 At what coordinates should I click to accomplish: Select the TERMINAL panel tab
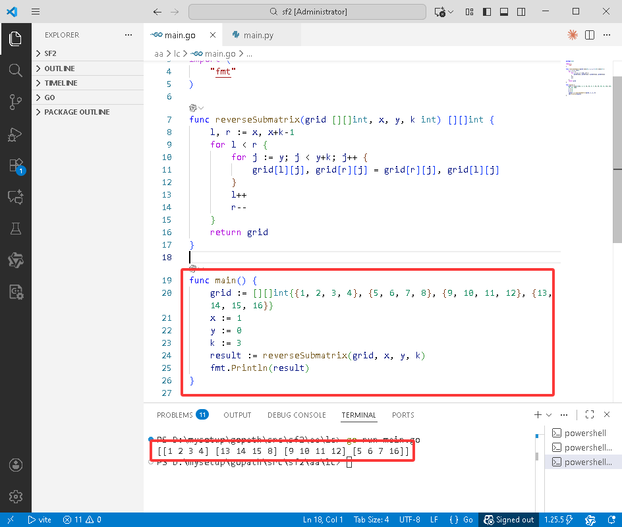click(x=358, y=415)
